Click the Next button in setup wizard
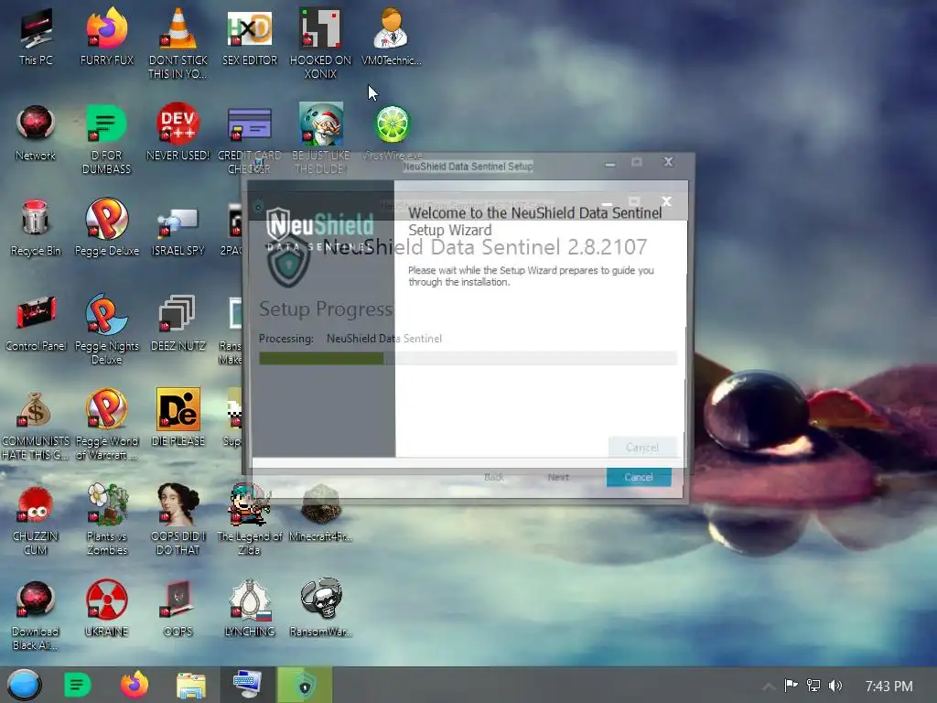The image size is (937, 703). [558, 477]
